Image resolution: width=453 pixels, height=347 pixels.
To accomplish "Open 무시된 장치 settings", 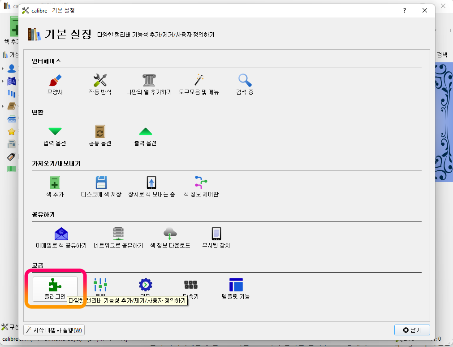I will 216,238.
